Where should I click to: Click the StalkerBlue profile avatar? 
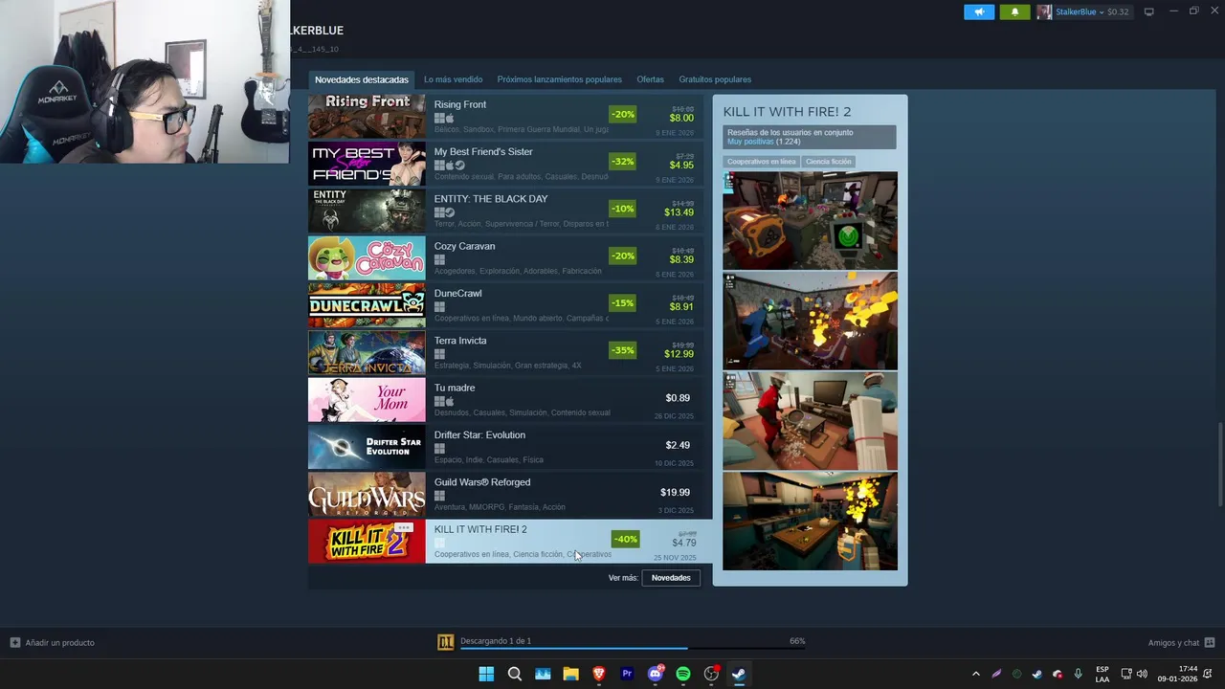tap(1044, 11)
